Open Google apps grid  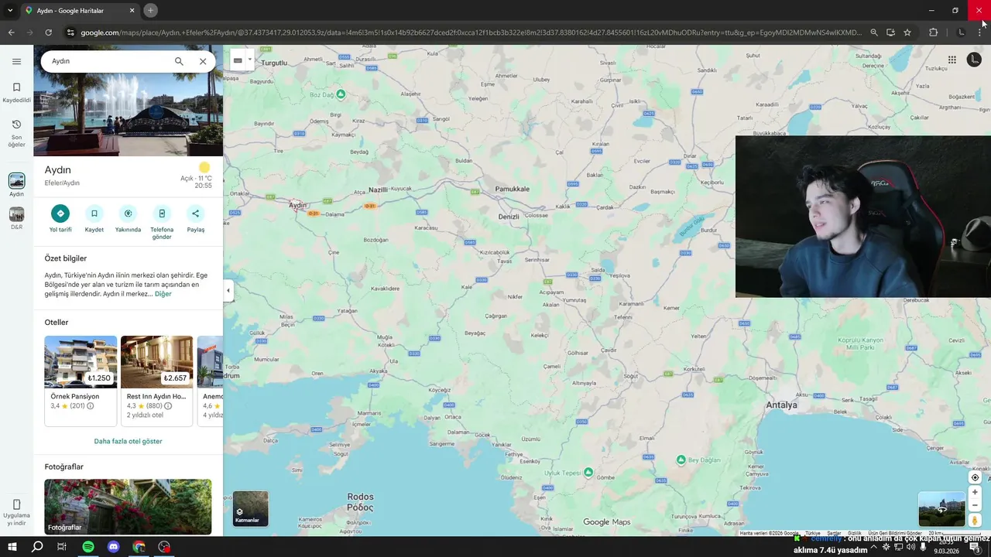952,60
